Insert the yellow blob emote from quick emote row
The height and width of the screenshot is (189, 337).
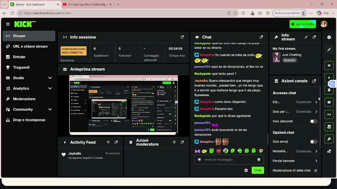tap(205, 151)
